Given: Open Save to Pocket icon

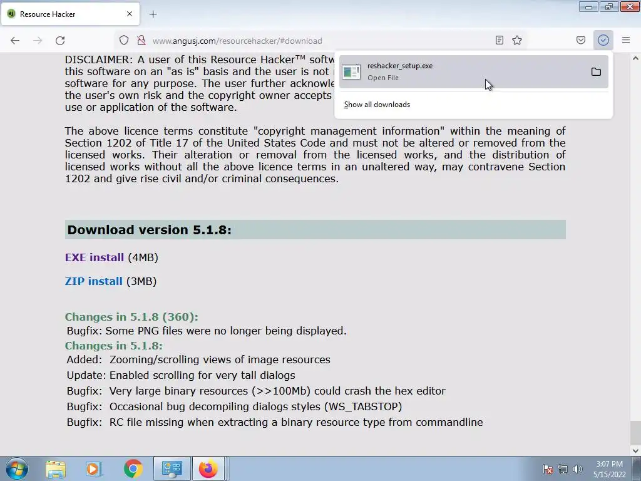Looking at the screenshot, I should [x=580, y=40].
